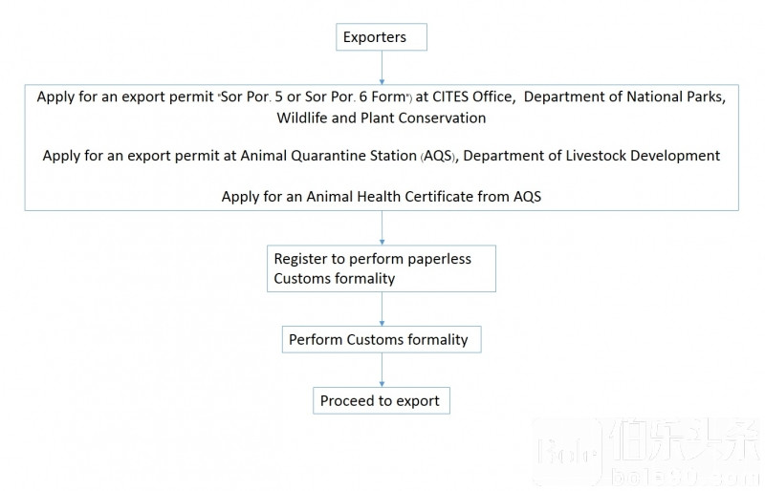Click the Perform Customs formality box

pos(381,339)
